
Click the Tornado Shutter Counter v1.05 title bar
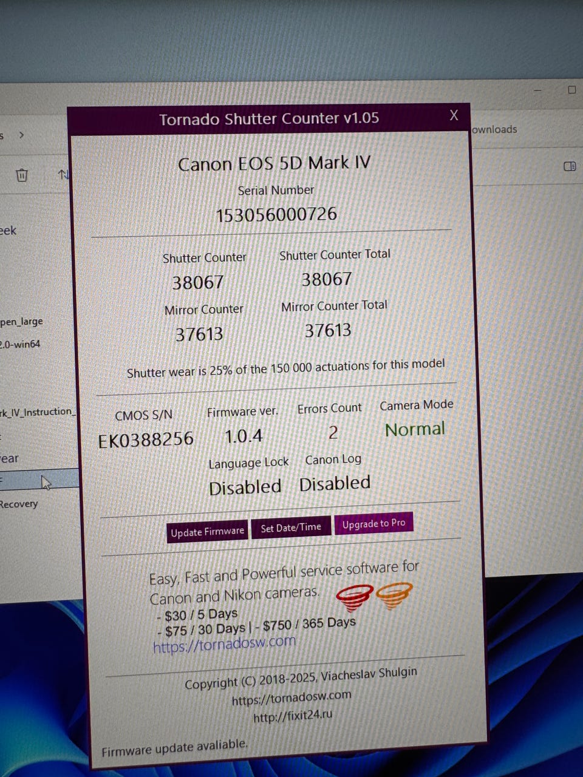coord(269,118)
